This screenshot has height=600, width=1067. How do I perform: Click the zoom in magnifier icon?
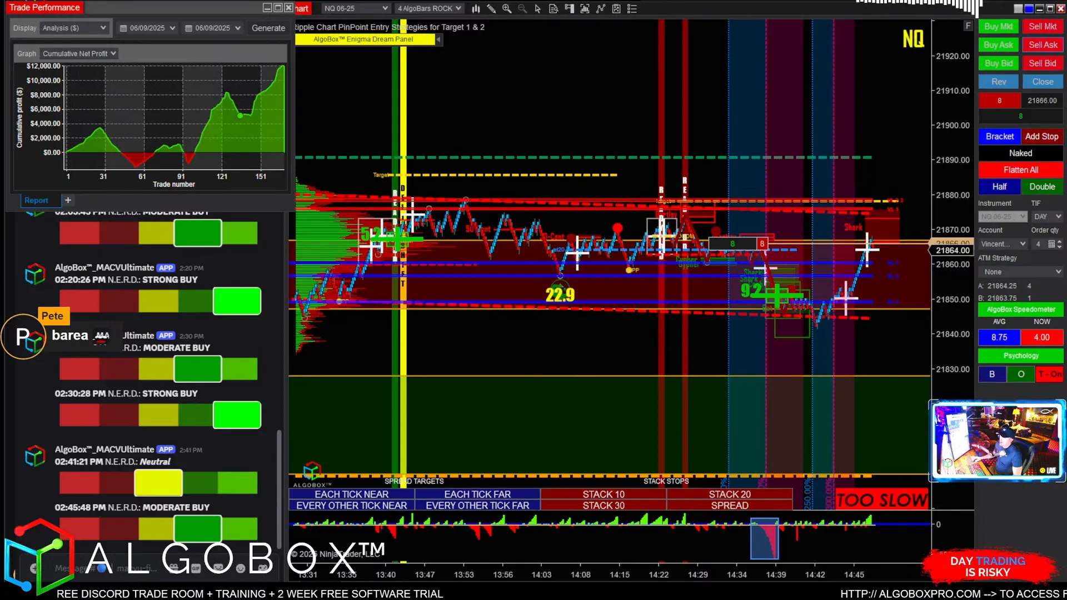pos(507,8)
